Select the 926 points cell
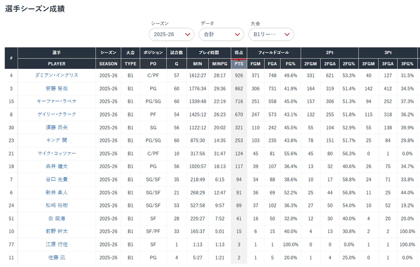Screen dimensions: 420x267 pyautogui.click(x=239, y=75)
